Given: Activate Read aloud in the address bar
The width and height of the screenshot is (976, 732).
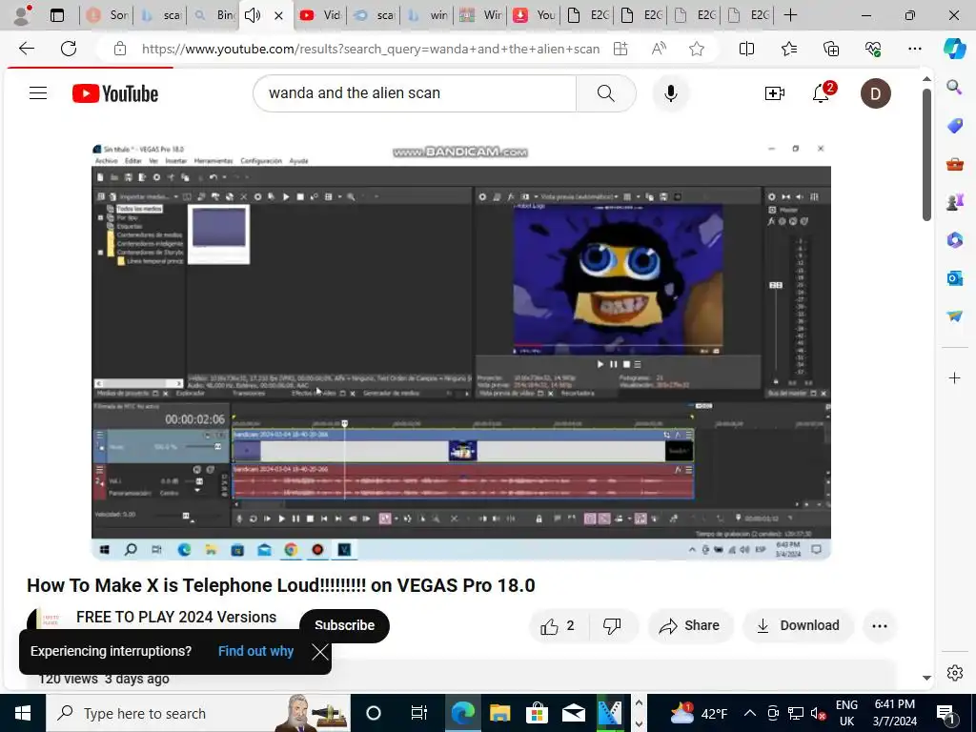Looking at the screenshot, I should pos(659,49).
